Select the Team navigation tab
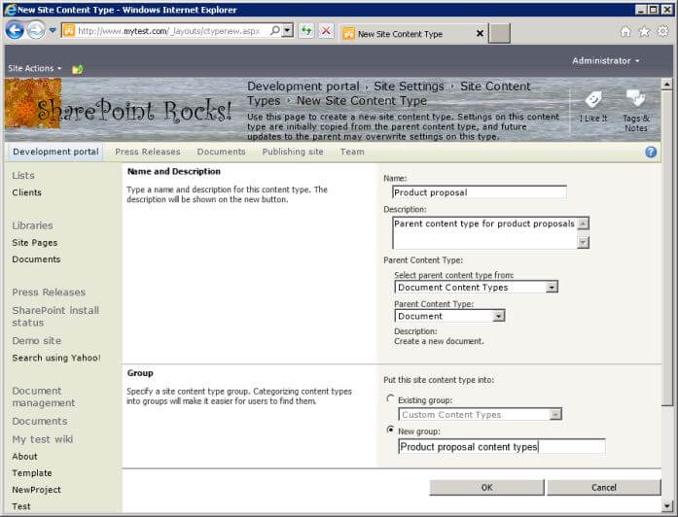Screen dimensions: 678x517 (352, 152)
